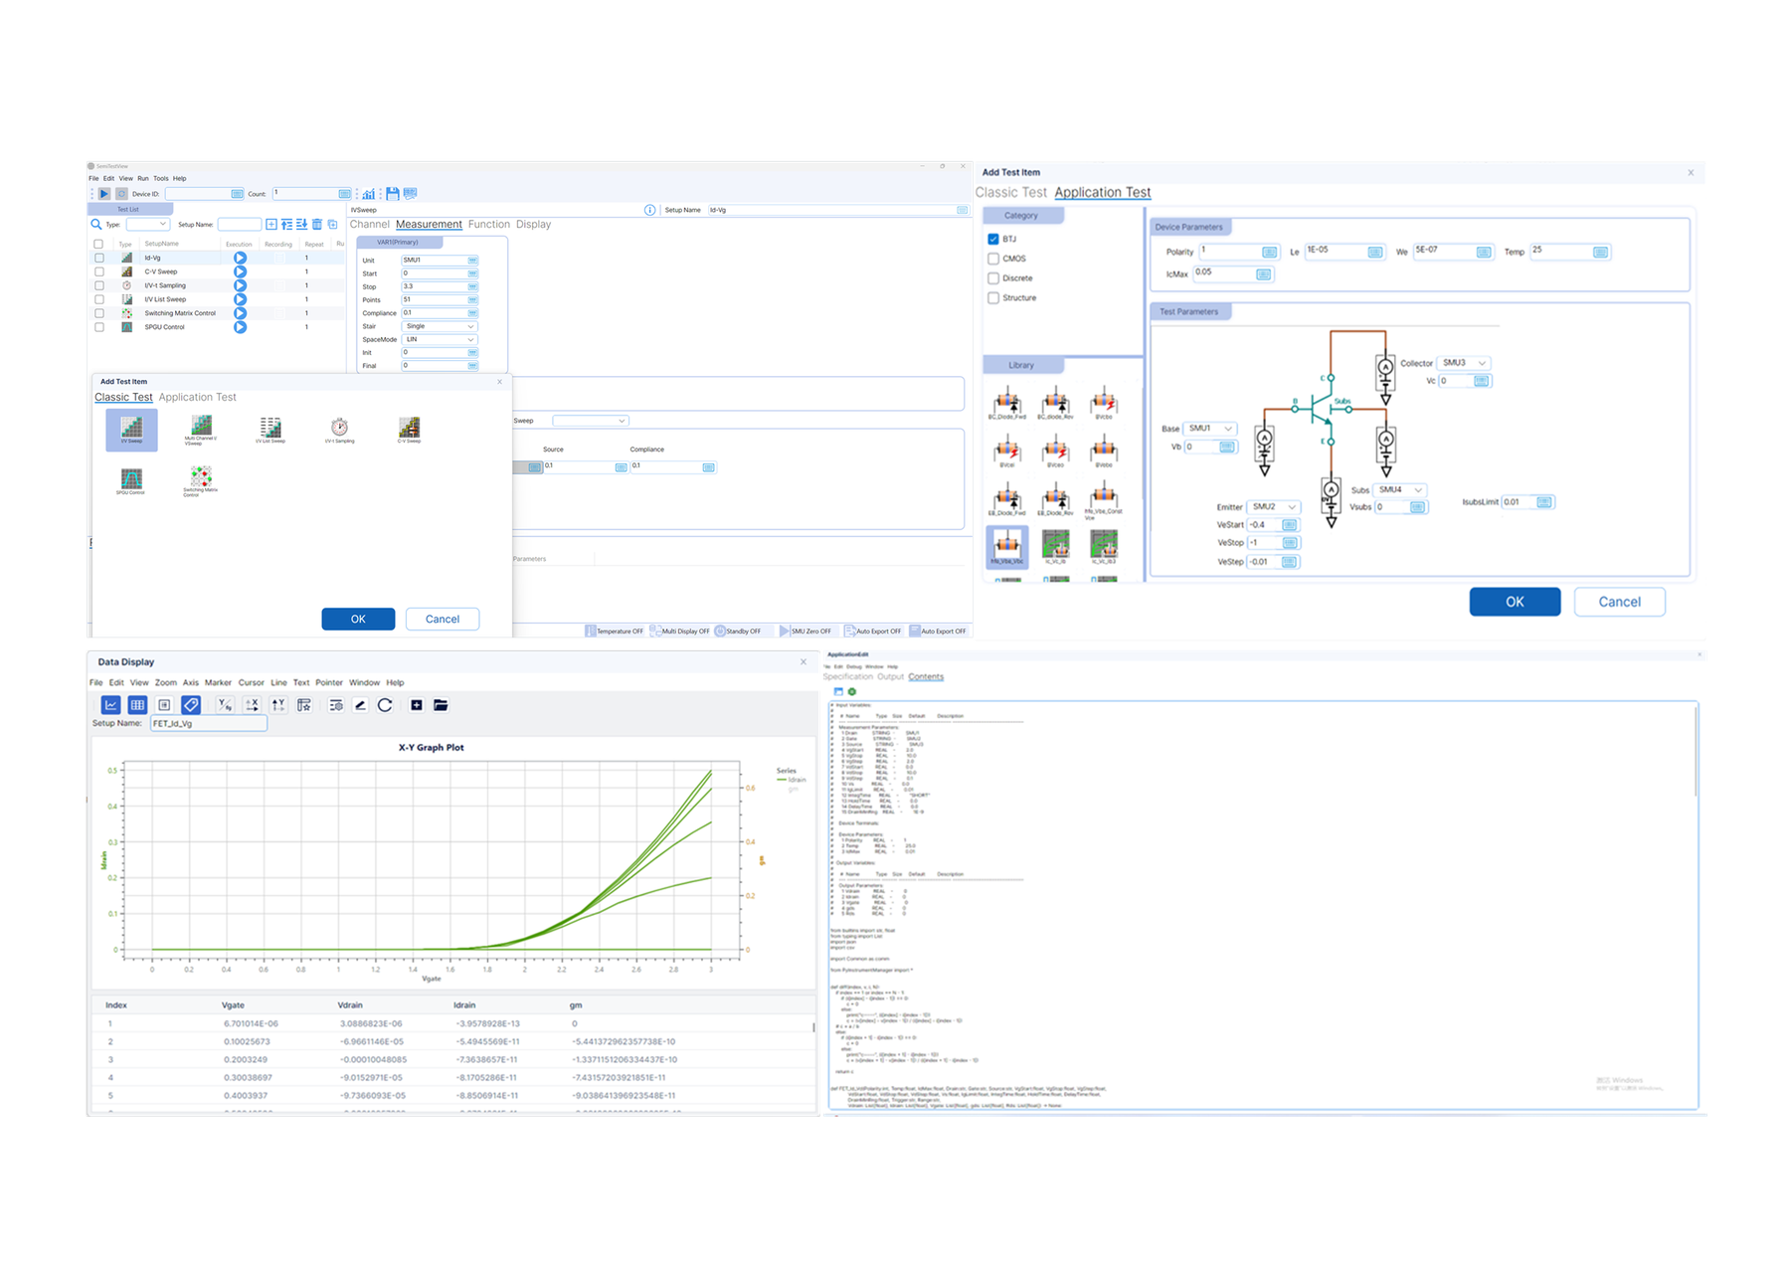The image size is (1790, 1265).
Task: Click the save icon in main toolbar
Action: coord(392,194)
